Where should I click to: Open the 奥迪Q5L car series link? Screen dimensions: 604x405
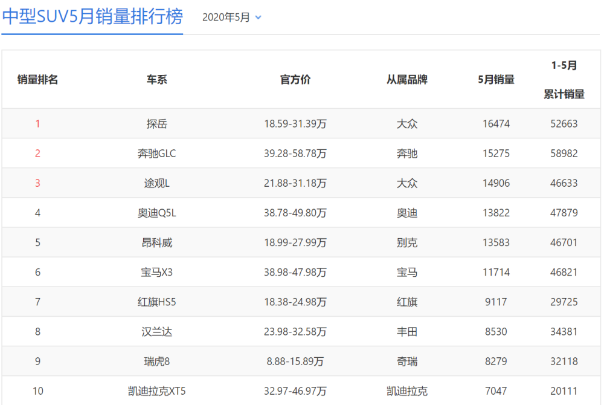point(157,213)
